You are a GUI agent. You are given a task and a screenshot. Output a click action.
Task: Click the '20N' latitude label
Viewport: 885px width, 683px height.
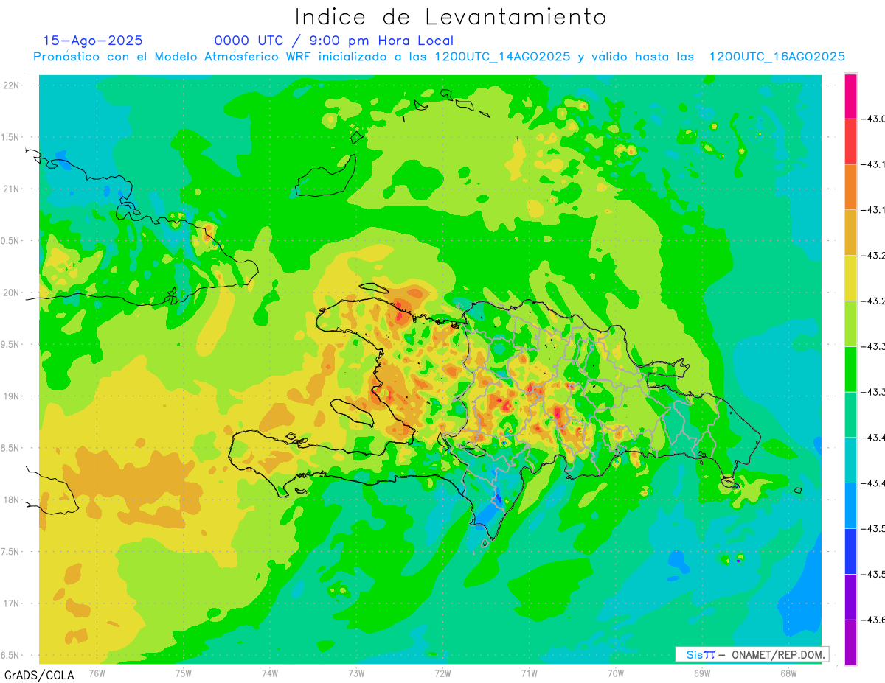13,293
